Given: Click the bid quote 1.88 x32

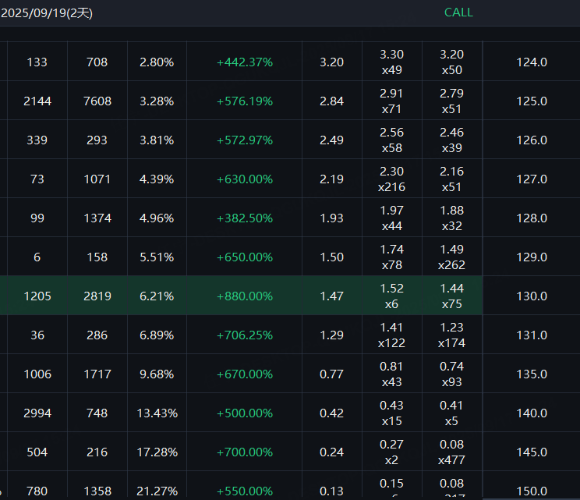Looking at the screenshot, I should 451,218.
